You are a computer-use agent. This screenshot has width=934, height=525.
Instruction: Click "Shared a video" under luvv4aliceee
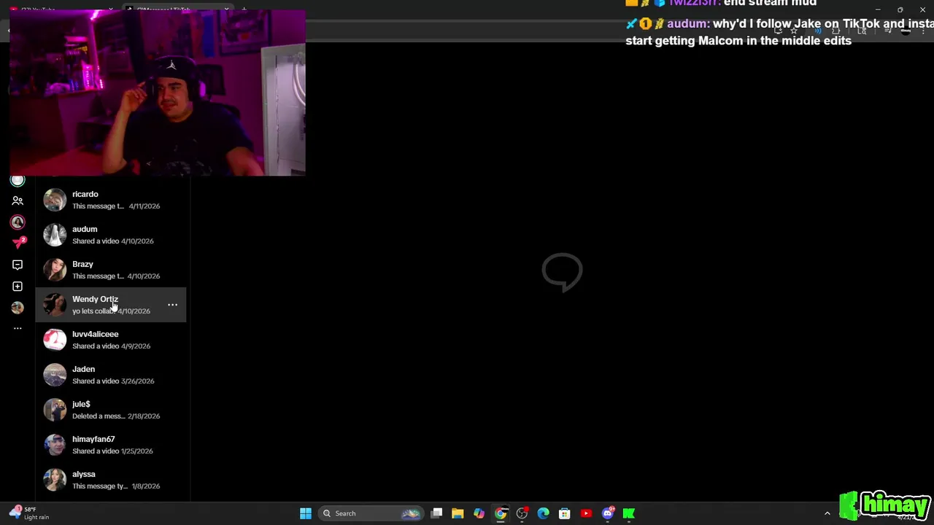pos(96,346)
